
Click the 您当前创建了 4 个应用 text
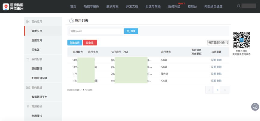click(x=80, y=90)
